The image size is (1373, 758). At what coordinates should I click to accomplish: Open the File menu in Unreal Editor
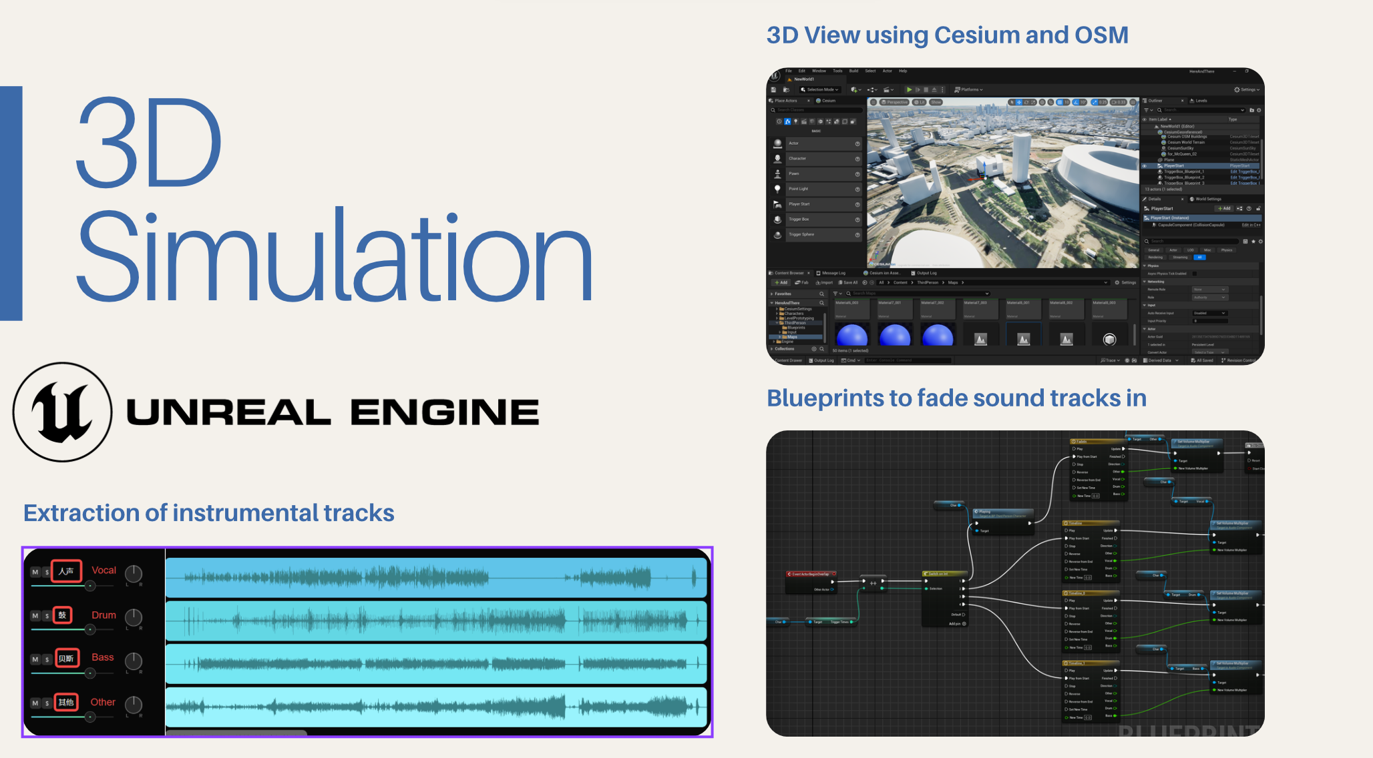[x=789, y=71]
